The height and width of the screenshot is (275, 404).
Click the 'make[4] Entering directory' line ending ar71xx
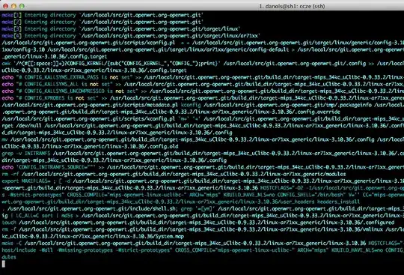(x=131, y=36)
